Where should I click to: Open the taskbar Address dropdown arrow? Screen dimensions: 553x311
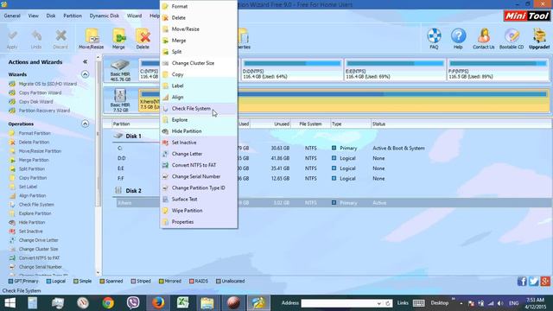pos(378,303)
